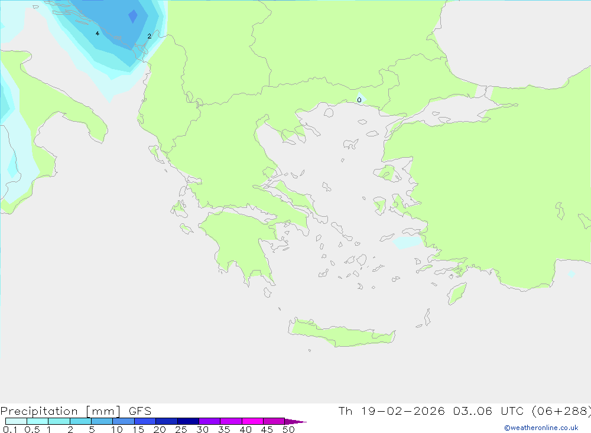The image size is (591, 433).
Task: Click the 10 mm legend color swatch
Action: click(124, 421)
